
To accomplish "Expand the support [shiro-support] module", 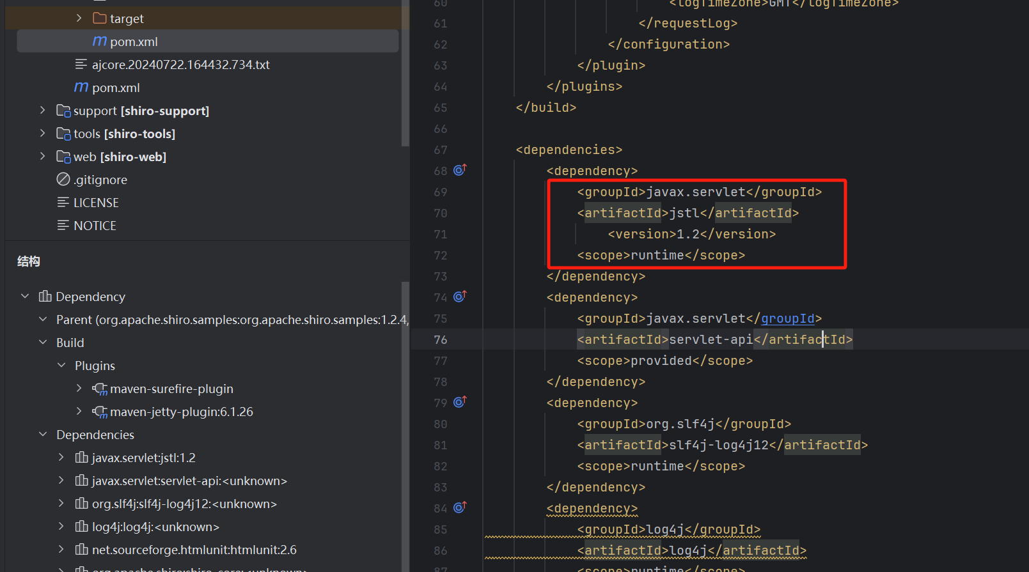I will 43,111.
